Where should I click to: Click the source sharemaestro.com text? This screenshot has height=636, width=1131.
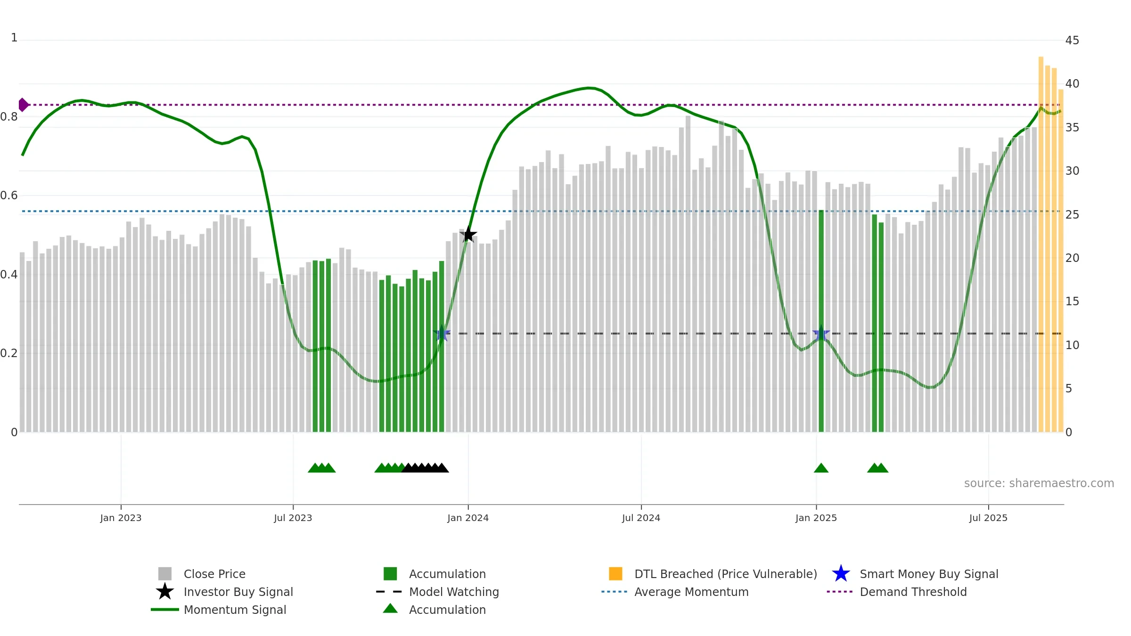point(1039,483)
